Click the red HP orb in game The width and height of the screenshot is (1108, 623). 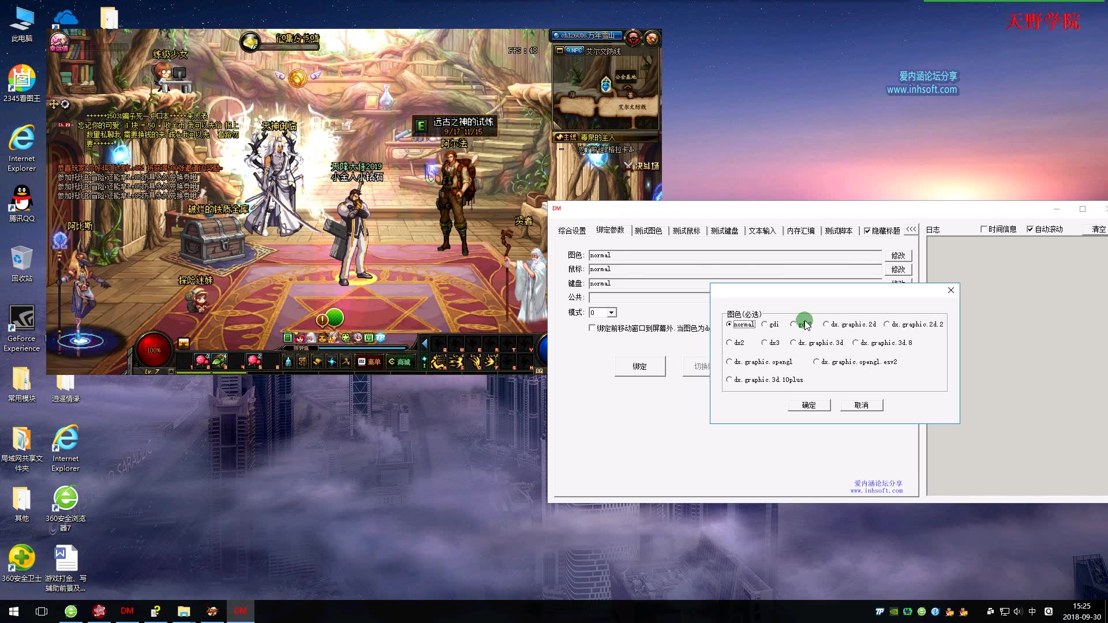[x=154, y=350]
